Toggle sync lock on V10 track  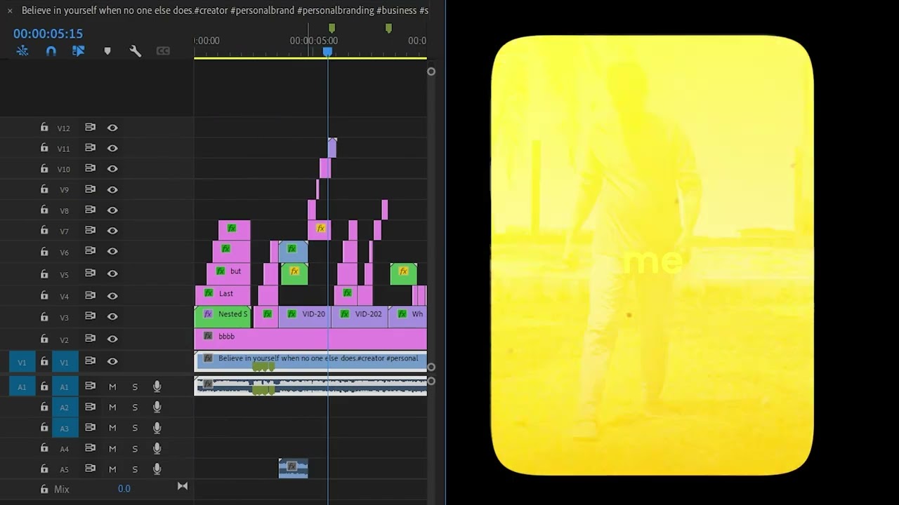[x=90, y=168]
